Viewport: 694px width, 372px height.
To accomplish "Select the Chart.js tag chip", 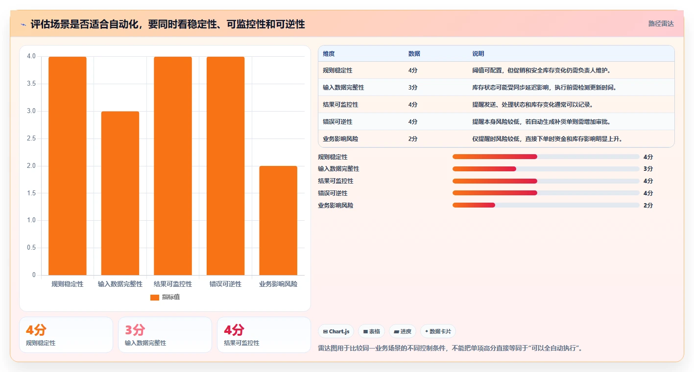I will [x=336, y=331].
